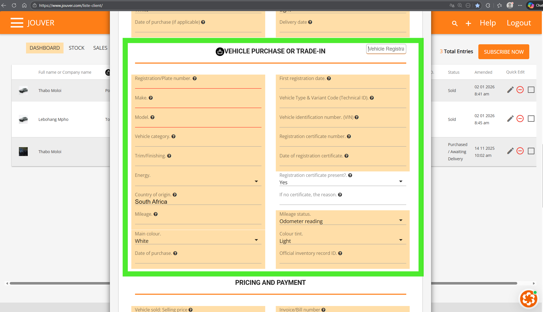
Task: Click red delete icon for first Thabo Moloi
Action: pyautogui.click(x=520, y=90)
